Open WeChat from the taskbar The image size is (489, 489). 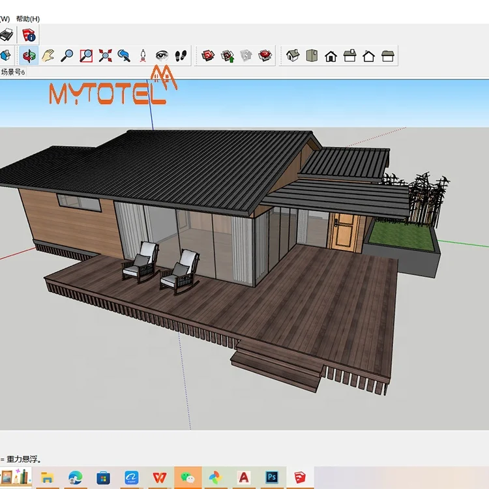pos(187,478)
